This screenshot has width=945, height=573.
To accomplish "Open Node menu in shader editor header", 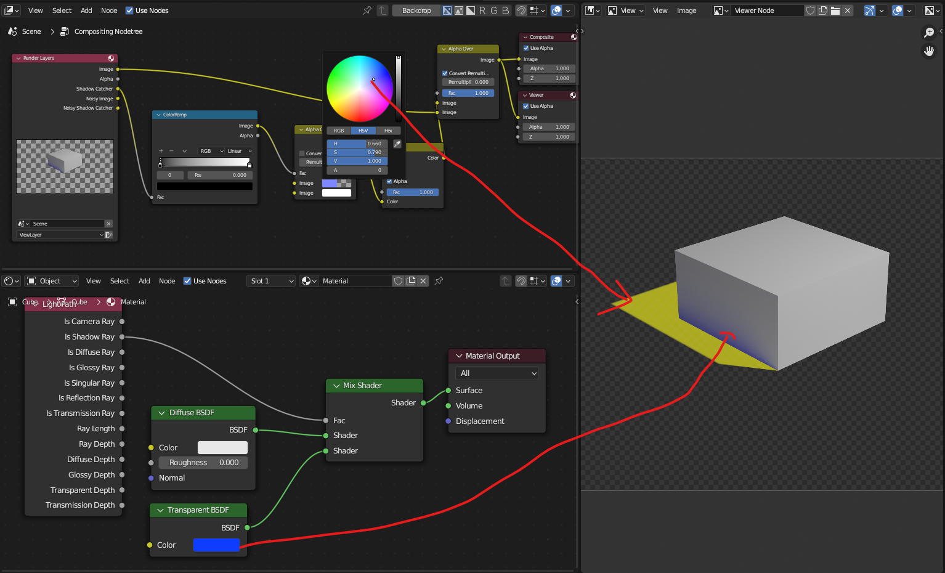I will coord(167,281).
